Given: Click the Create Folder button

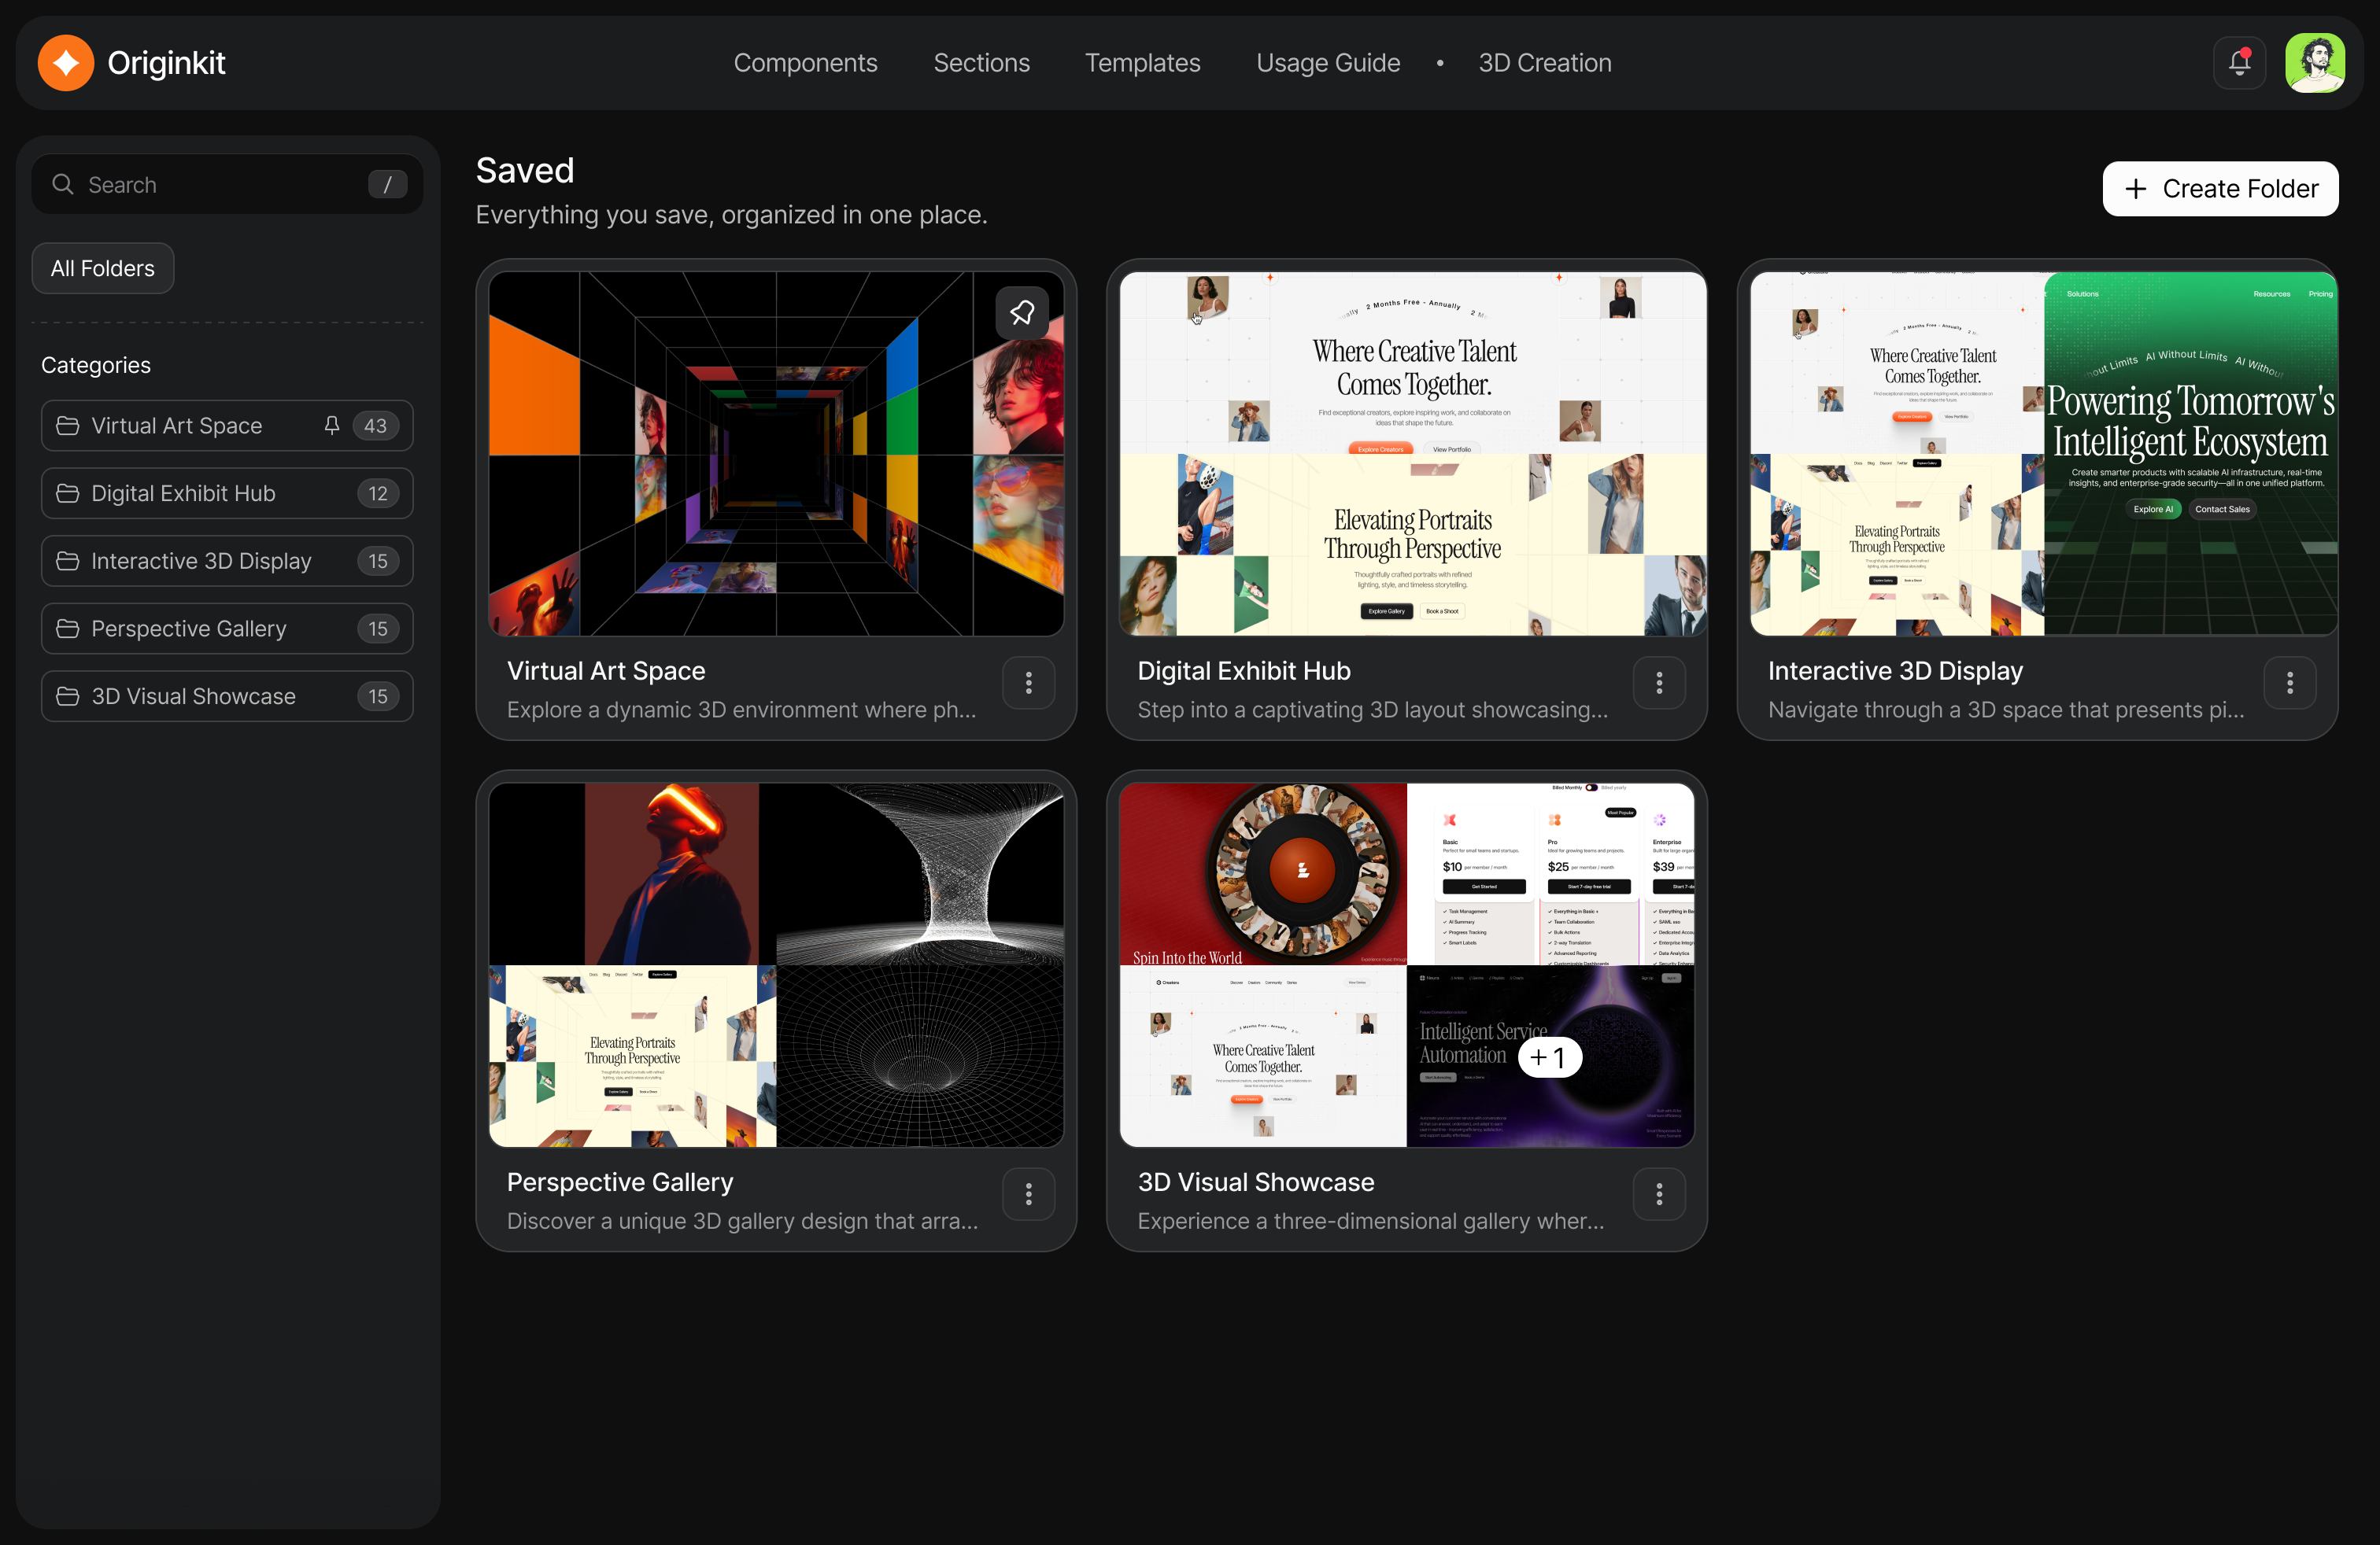Looking at the screenshot, I should tap(2220, 189).
